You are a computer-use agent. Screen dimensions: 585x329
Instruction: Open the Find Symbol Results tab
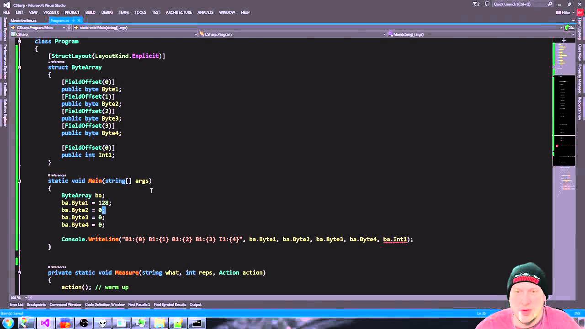point(170,305)
